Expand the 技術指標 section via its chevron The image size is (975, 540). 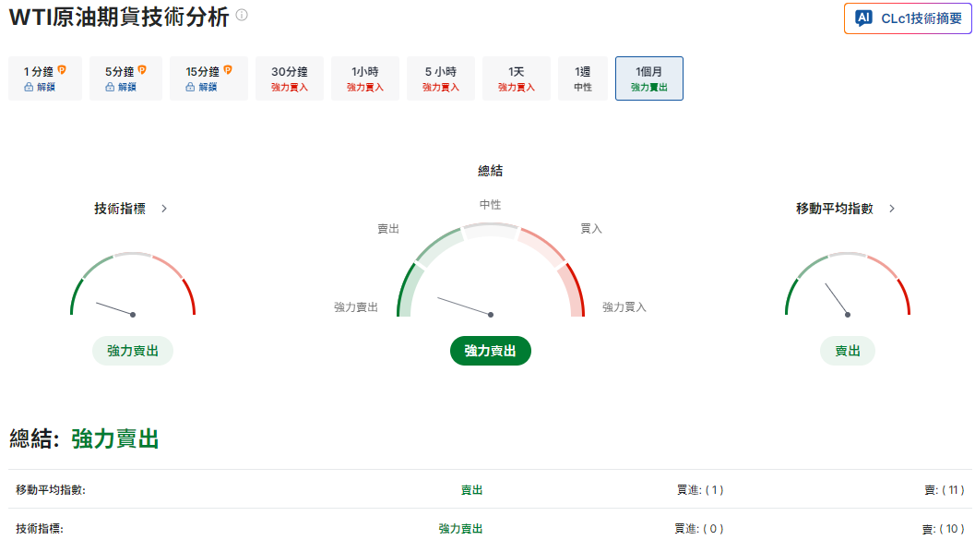164,209
